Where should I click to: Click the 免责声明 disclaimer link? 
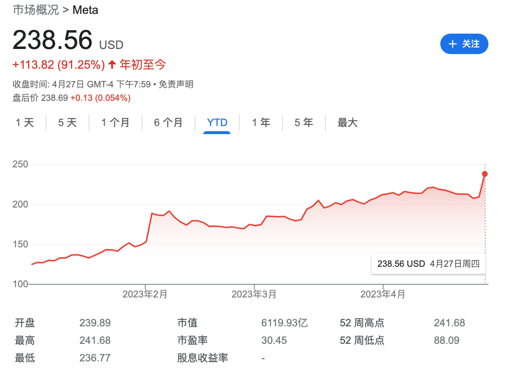point(176,84)
